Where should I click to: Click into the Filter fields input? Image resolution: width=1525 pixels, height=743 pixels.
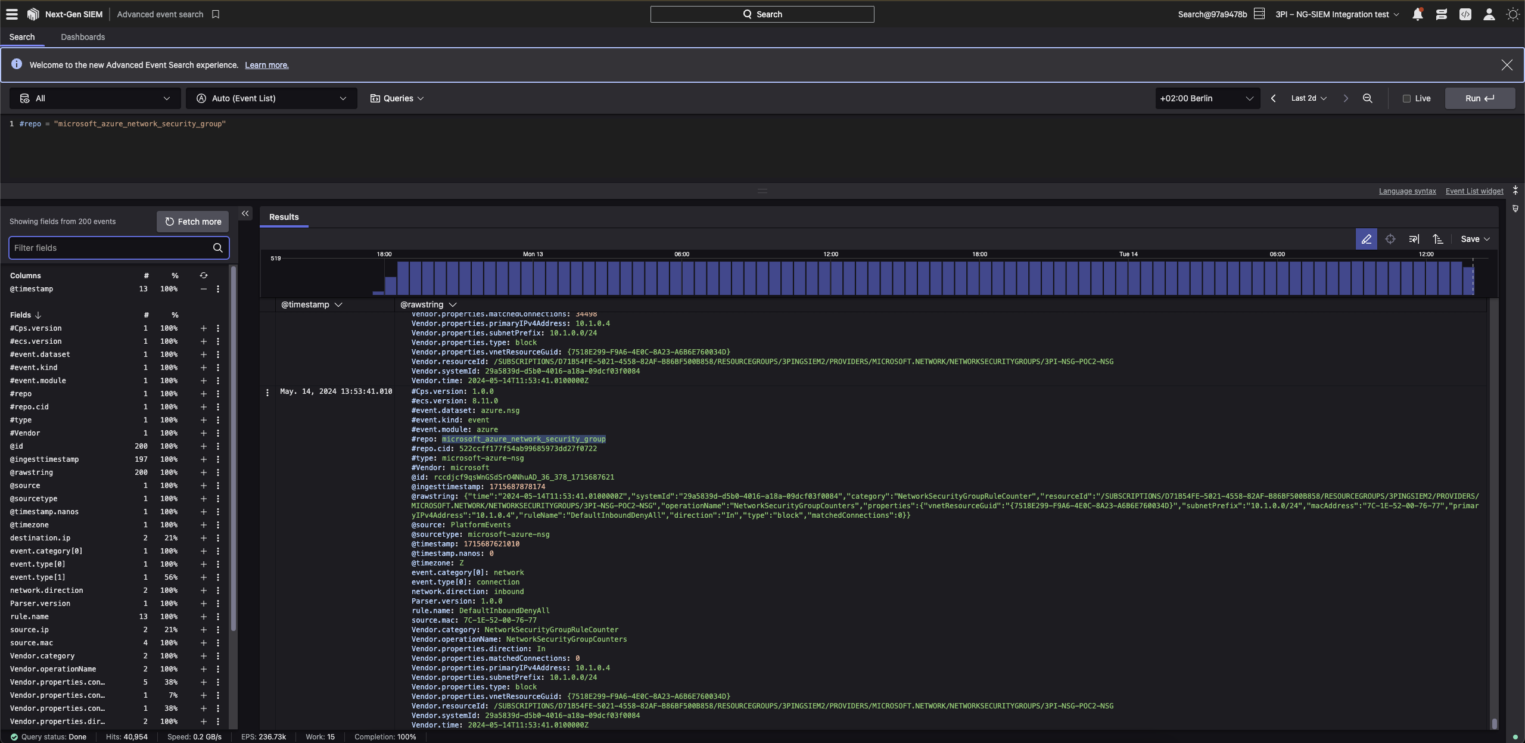(110, 248)
